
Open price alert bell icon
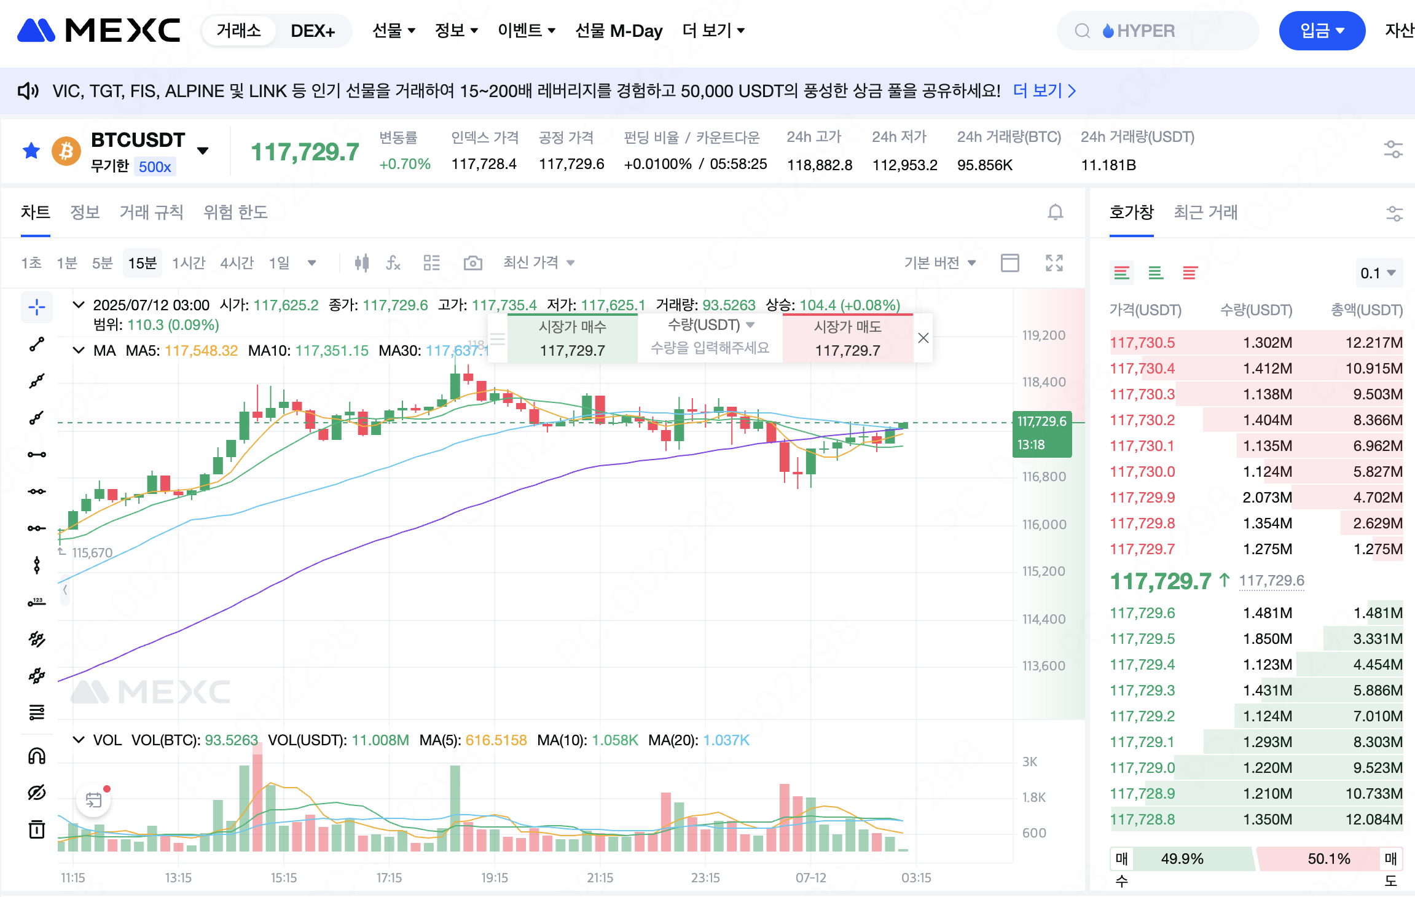(1055, 213)
